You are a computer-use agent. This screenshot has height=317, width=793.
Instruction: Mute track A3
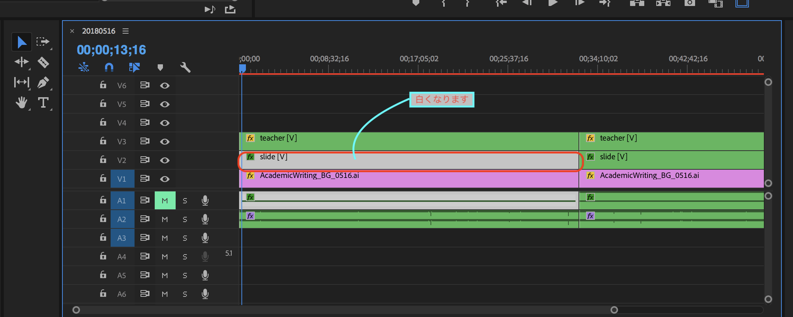[165, 238]
